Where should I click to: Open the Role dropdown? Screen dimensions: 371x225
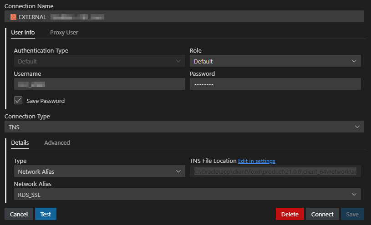(x=275, y=61)
